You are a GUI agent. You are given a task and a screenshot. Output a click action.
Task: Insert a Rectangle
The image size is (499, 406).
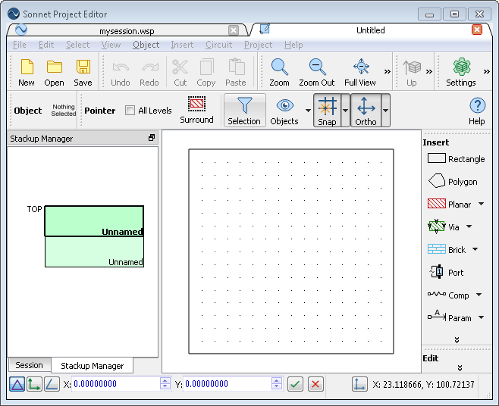[x=456, y=158]
